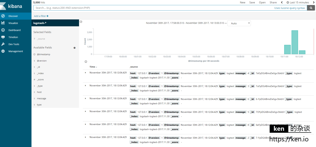Select the host field
316x147 pixels.
tap(39, 92)
